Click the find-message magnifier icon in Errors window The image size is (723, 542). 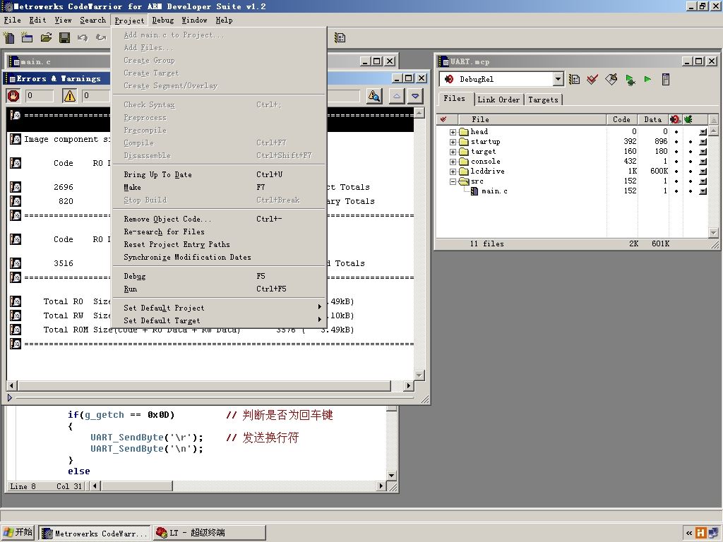coord(374,96)
